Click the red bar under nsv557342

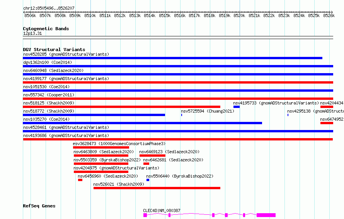point(178,99)
